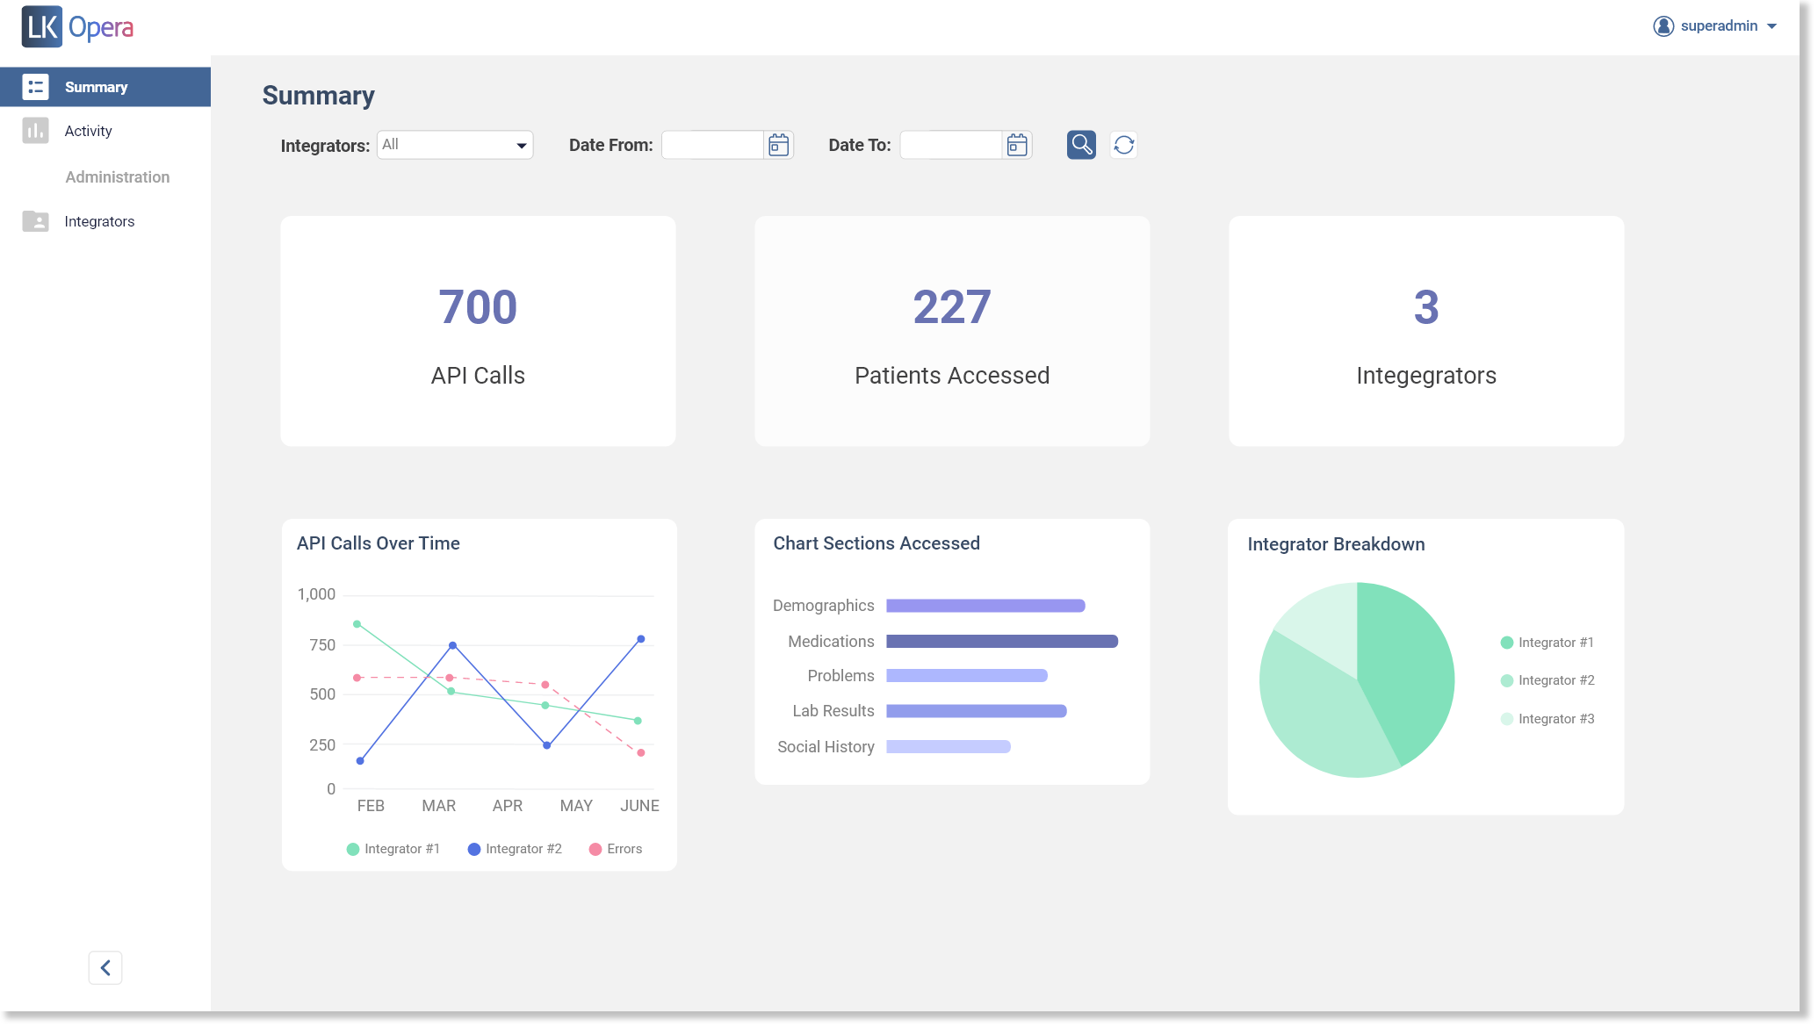Click the Medications bar
This screenshot has height=1035, width=1818.
click(x=1002, y=642)
